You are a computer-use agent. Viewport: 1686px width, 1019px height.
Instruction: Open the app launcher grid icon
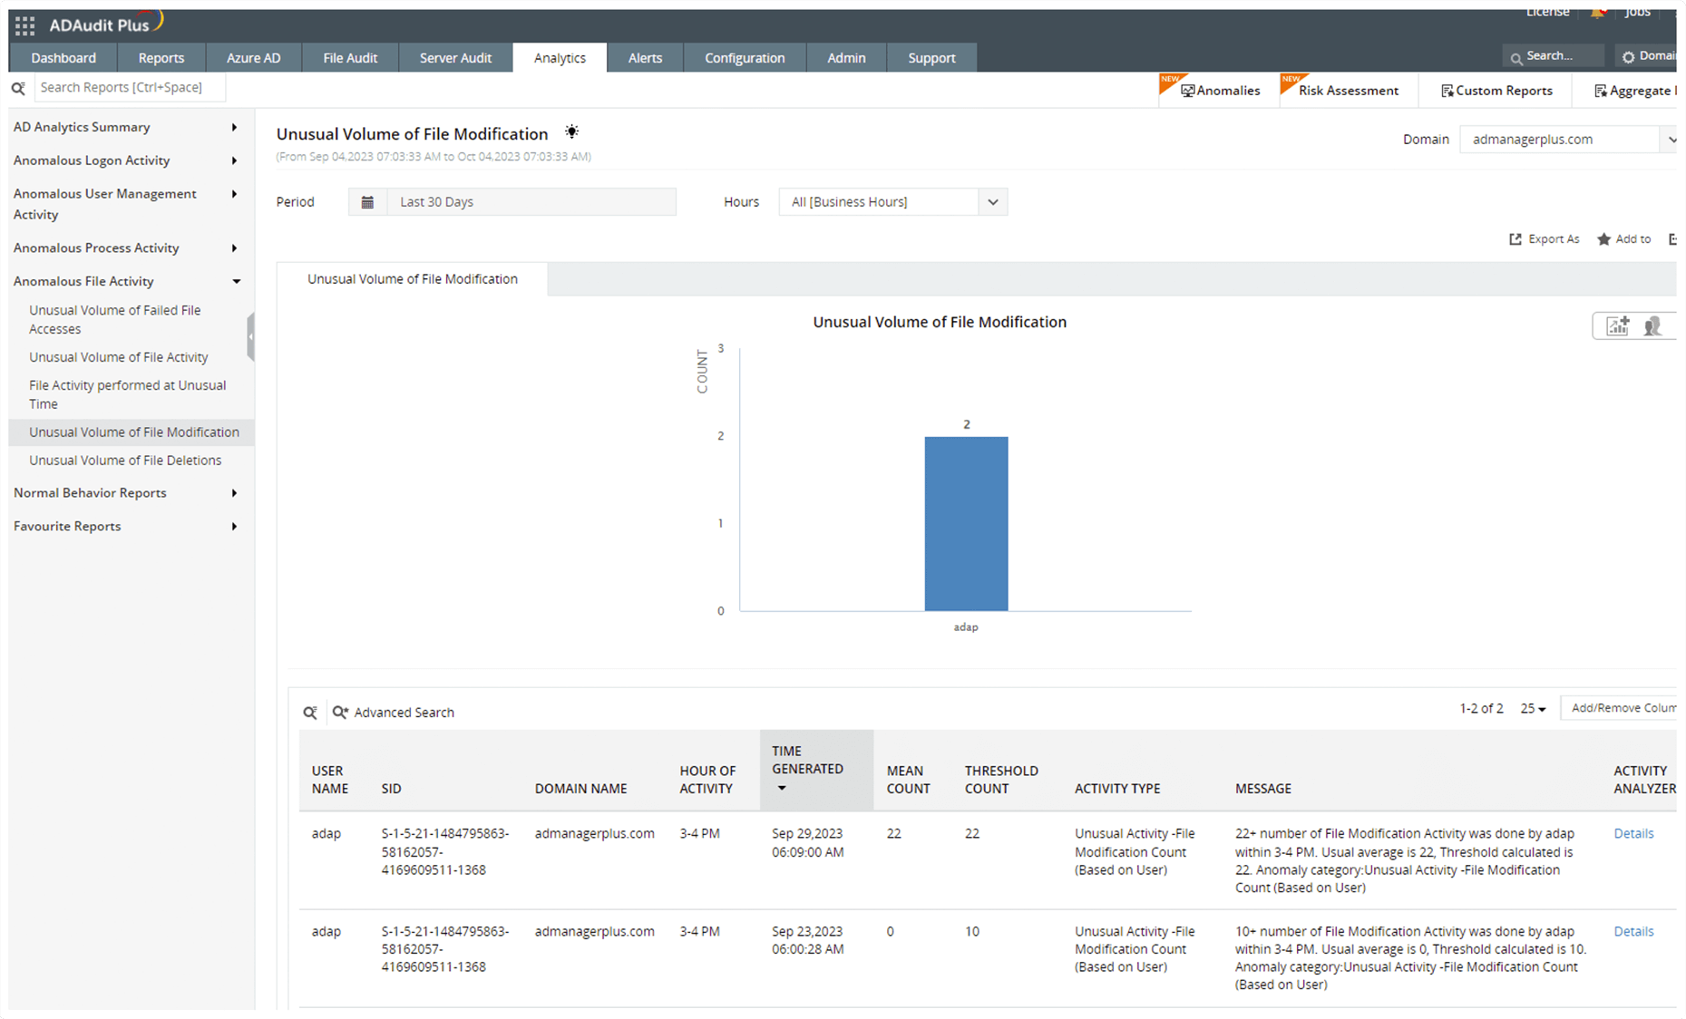(x=24, y=25)
